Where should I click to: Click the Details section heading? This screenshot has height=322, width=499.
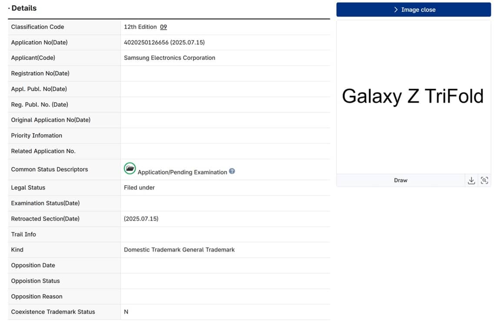pos(24,8)
